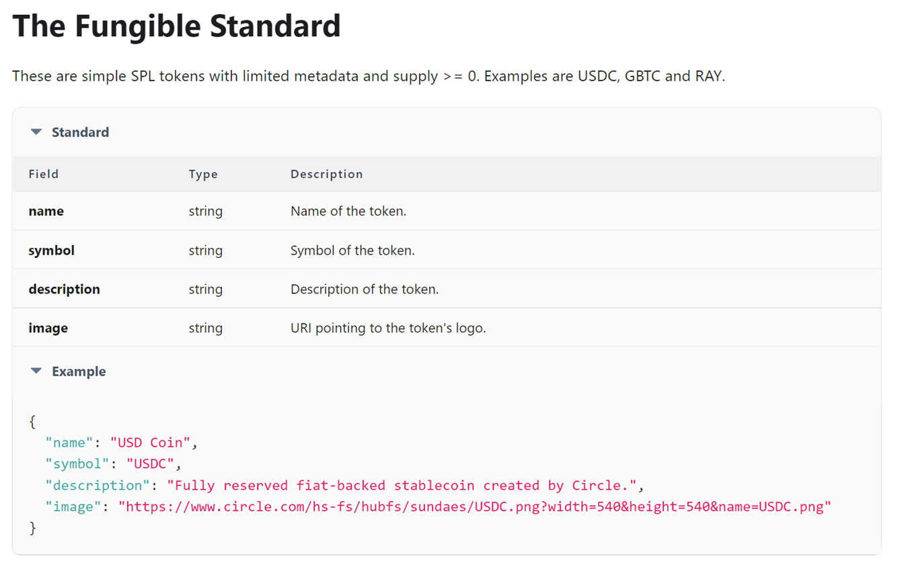The width and height of the screenshot is (904, 567).
Task: Click the intro paragraph about SPL tokens
Action: (x=368, y=76)
